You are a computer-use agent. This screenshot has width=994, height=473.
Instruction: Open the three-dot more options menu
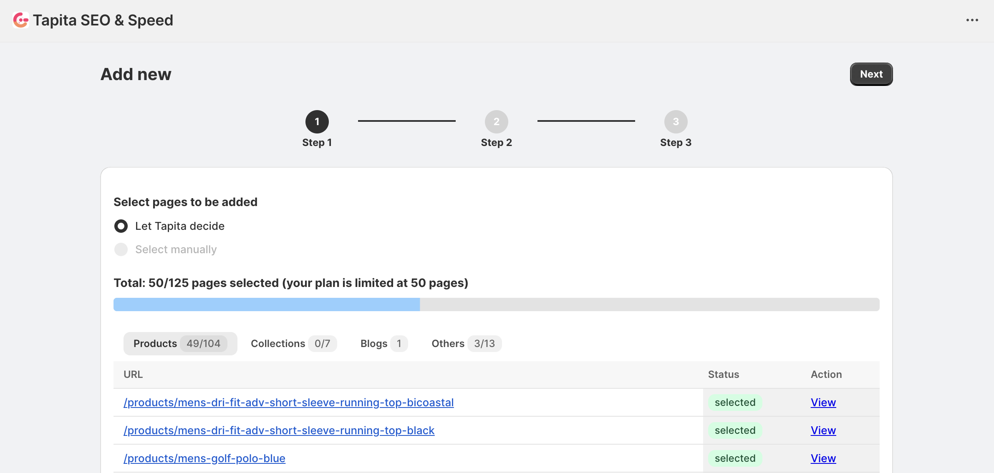click(972, 20)
